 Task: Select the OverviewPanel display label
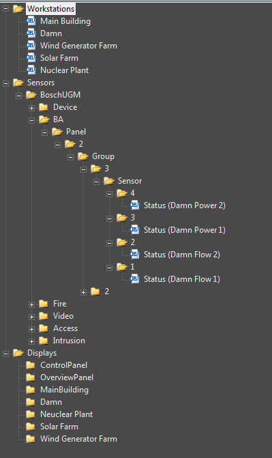coord(67,377)
